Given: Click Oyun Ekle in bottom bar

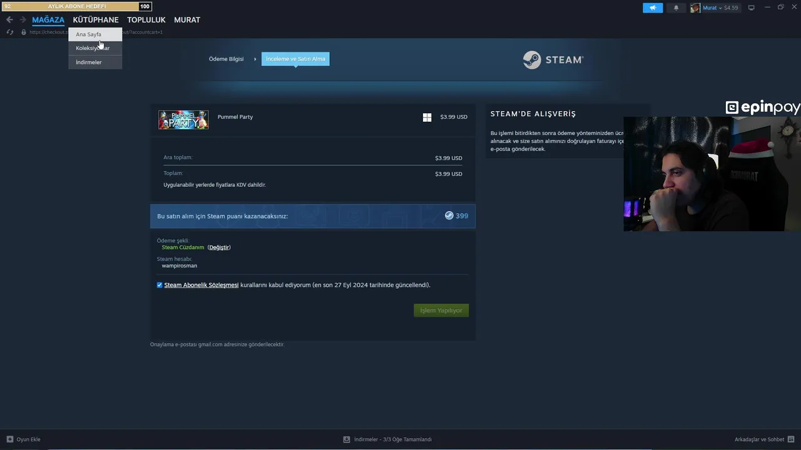Looking at the screenshot, I should 28,439.
